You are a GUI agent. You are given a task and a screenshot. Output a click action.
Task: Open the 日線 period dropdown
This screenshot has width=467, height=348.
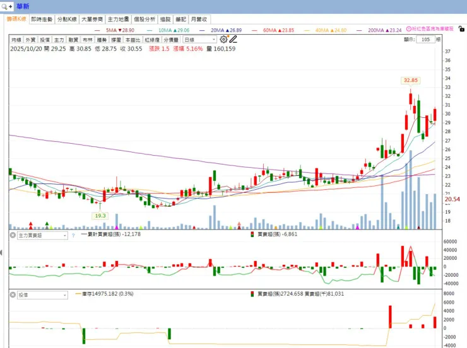coord(199,39)
